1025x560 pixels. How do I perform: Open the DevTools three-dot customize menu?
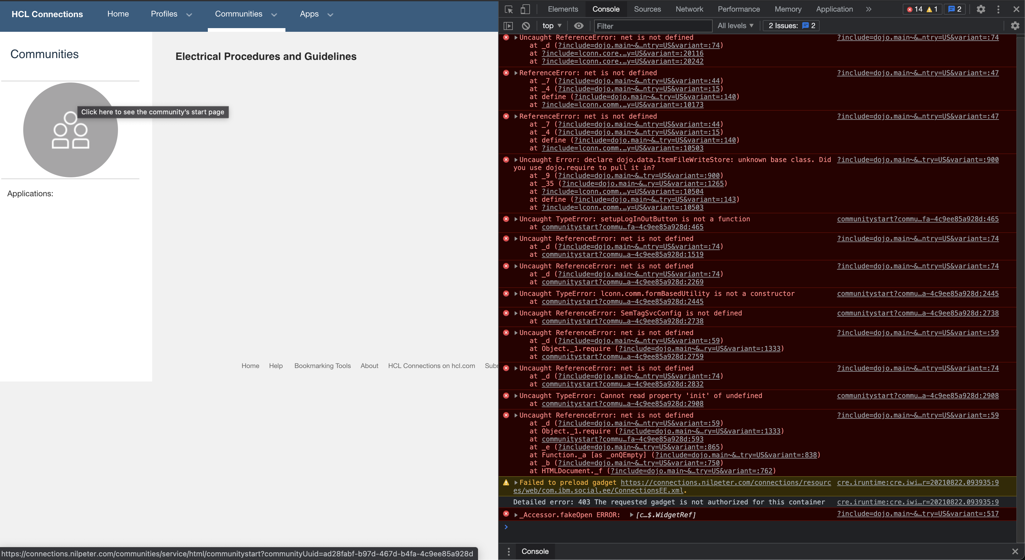pos(998,9)
